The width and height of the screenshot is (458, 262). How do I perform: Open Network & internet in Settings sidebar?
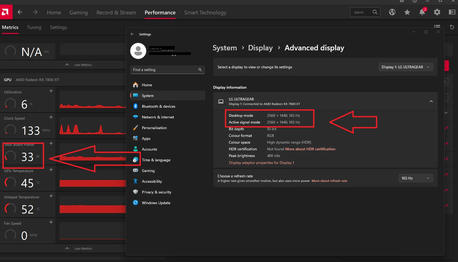[167, 117]
